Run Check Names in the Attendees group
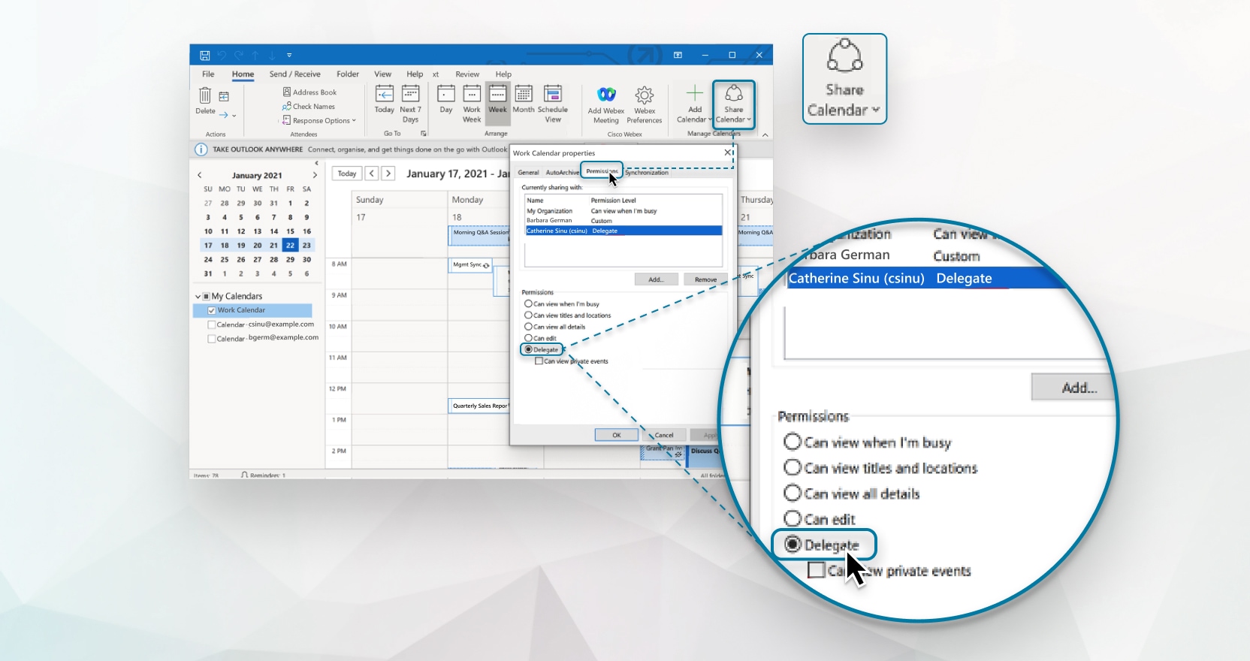The width and height of the screenshot is (1250, 661). coord(309,106)
